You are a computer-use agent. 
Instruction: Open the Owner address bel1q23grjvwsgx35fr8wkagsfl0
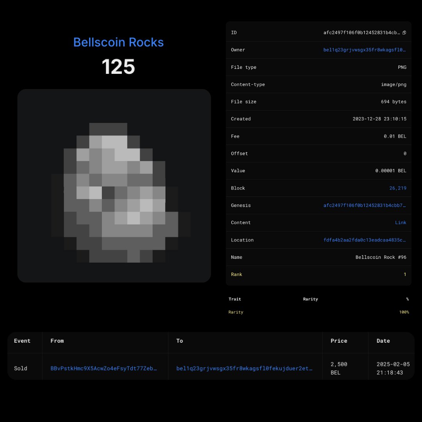pyautogui.click(x=365, y=50)
